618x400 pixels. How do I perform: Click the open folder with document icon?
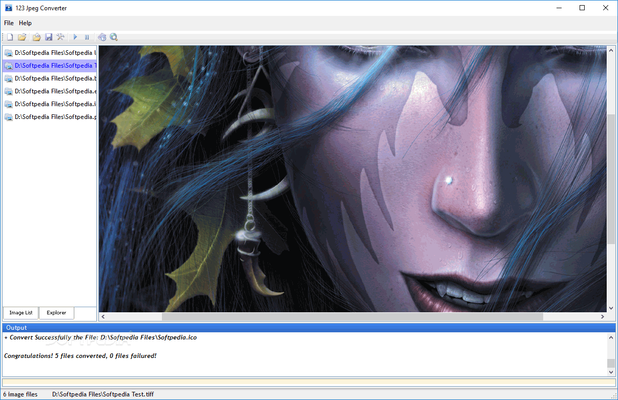point(37,37)
